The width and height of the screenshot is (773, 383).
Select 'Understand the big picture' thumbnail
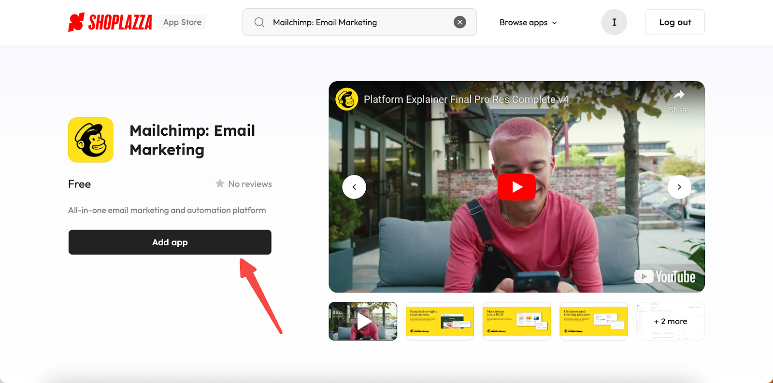(594, 321)
